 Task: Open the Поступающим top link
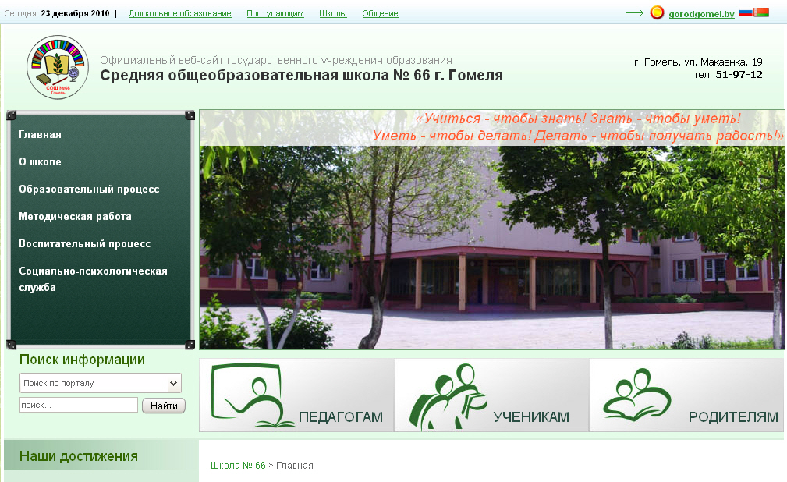pos(275,14)
